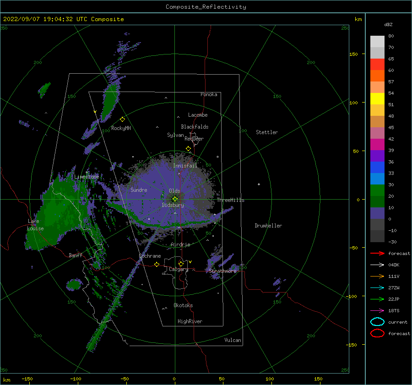Click the radar site marker near Olds
This screenshot has height=385, width=412.
[175, 199]
